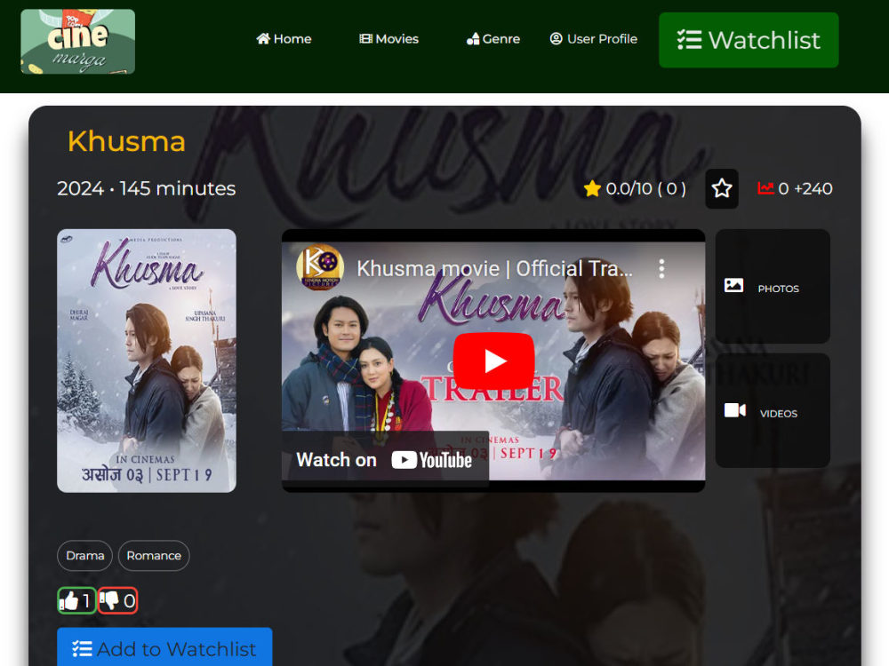The height and width of the screenshot is (666, 889).
Task: Click the video camera icon
Action: 735,410
